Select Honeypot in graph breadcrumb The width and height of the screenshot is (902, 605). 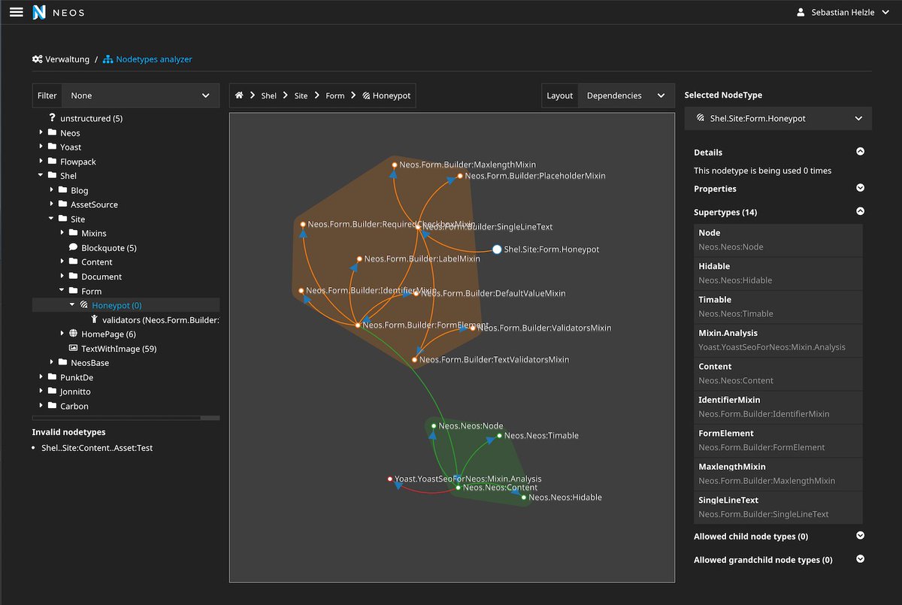pos(386,95)
